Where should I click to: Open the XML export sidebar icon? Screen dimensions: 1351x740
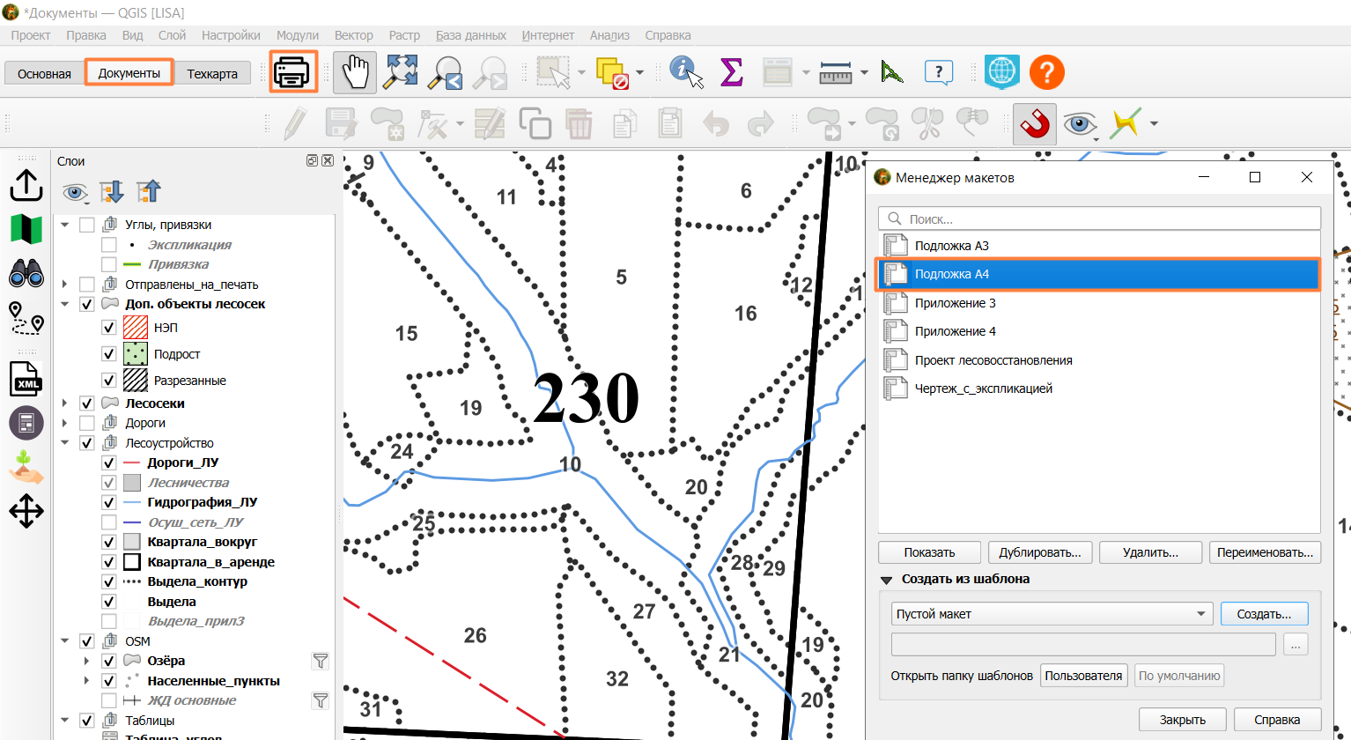coord(26,379)
